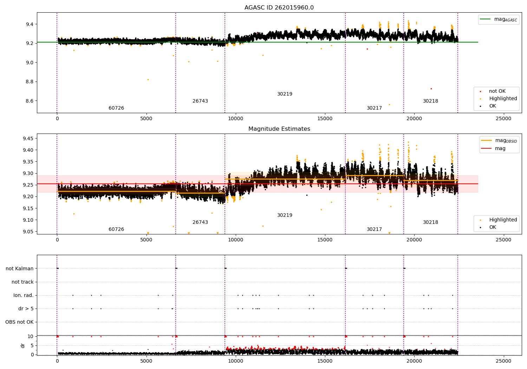This screenshot has width=527, height=369.
Task: Click the 25000 x-tick in the bottom plot
Action: pos(503,361)
